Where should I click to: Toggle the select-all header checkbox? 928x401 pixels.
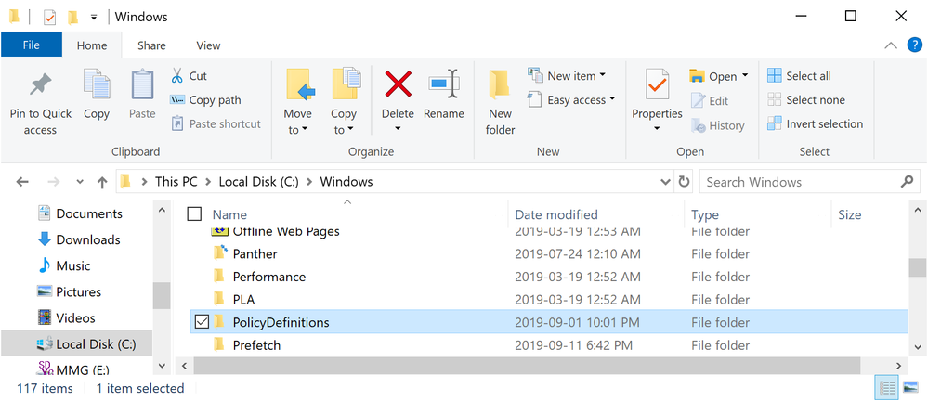pyautogui.click(x=194, y=214)
